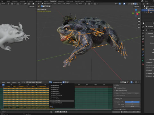The image size is (154, 115).
Task: Open viewport View menu
Action: (x=55, y=4)
